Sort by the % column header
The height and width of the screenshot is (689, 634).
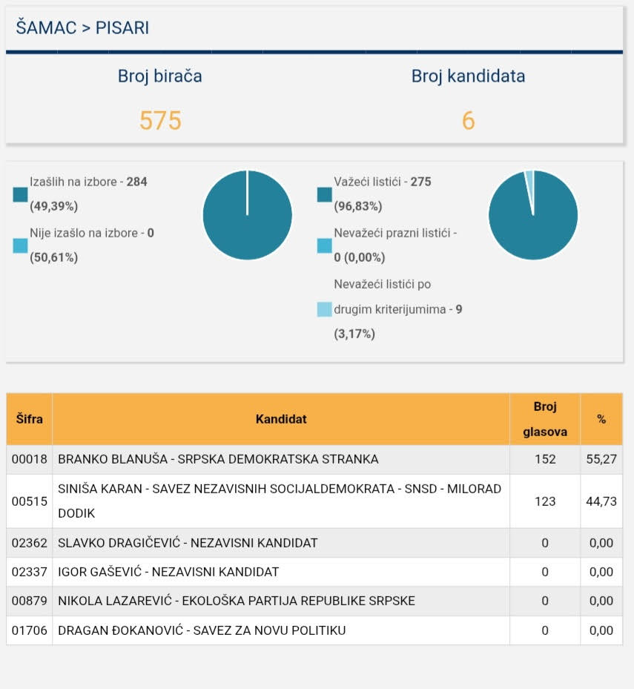(x=601, y=419)
